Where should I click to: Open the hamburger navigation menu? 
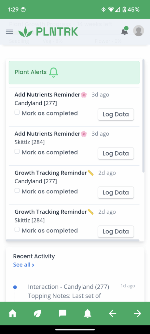pyautogui.click(x=9, y=32)
